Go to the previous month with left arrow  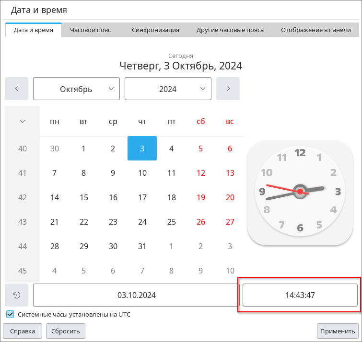pyautogui.click(x=17, y=89)
